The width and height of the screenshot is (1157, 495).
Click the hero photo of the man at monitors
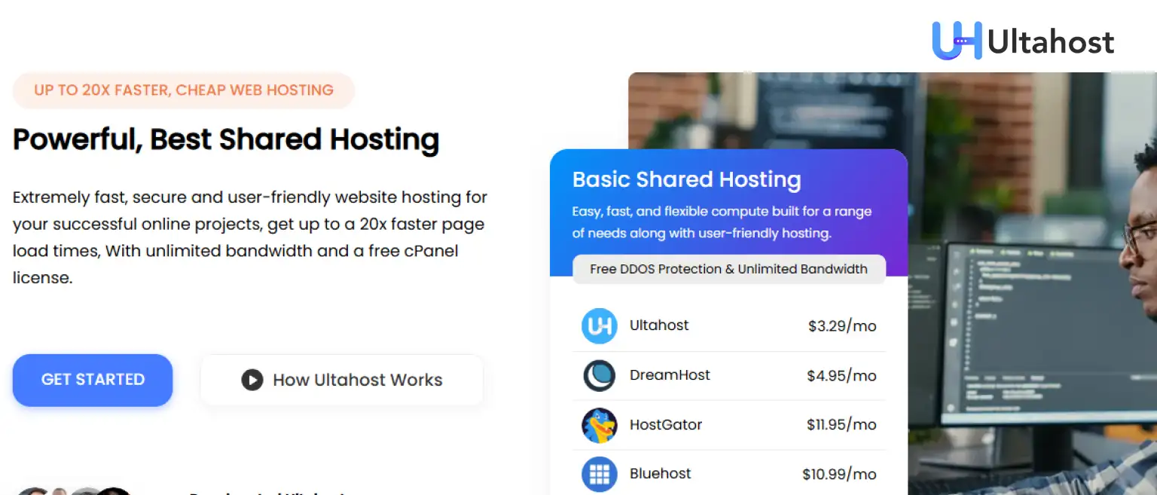coord(1032,283)
